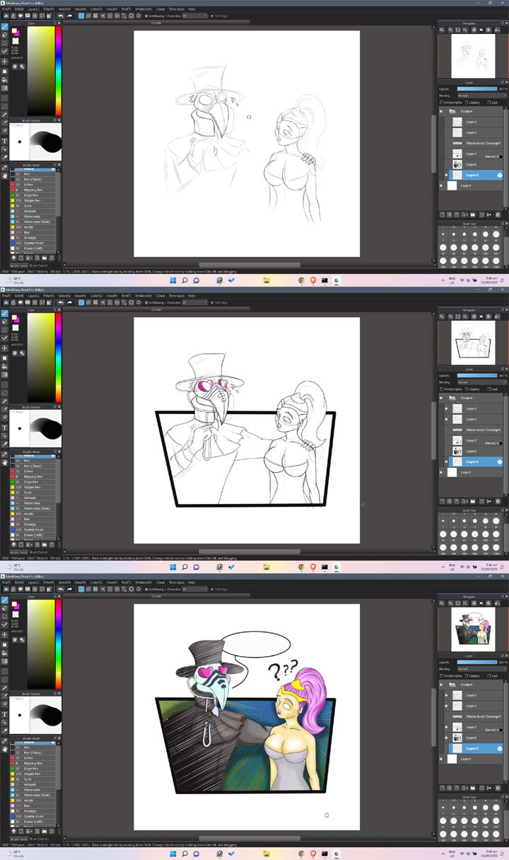Click Redo arrow in colored-artwork window toolbar
The width and height of the screenshot is (509, 860).
tap(69, 588)
